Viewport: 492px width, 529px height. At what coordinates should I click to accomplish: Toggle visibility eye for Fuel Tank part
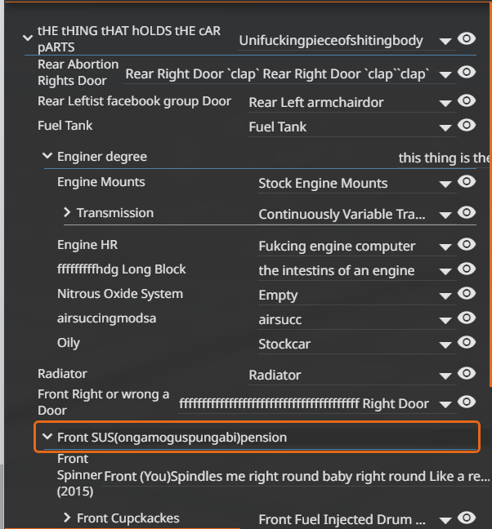pos(467,126)
